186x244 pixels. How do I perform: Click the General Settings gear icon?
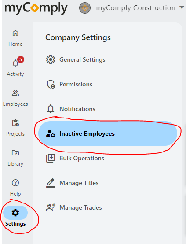pyautogui.click(x=51, y=59)
